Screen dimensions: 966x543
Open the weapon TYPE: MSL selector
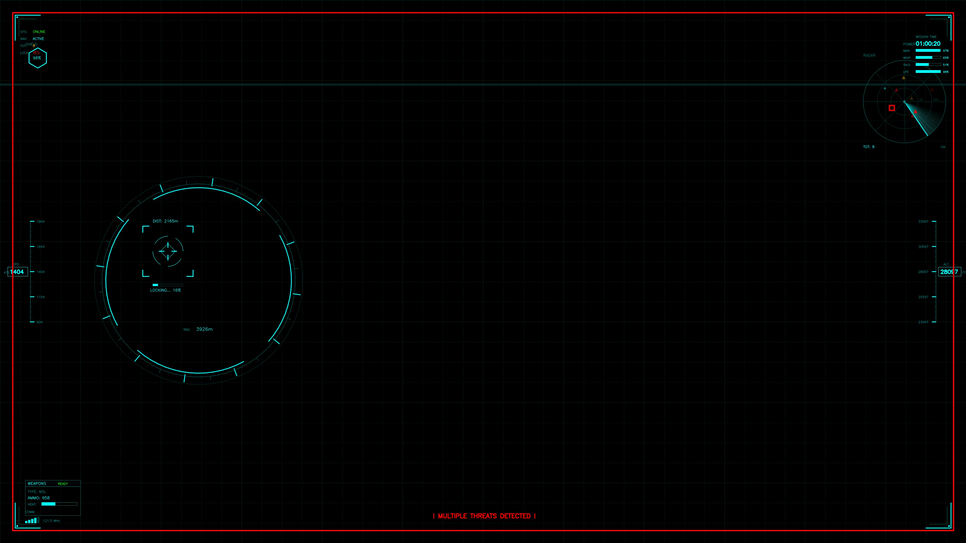37,492
